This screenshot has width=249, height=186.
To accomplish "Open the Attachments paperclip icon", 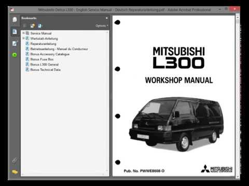I will click(x=15, y=160).
